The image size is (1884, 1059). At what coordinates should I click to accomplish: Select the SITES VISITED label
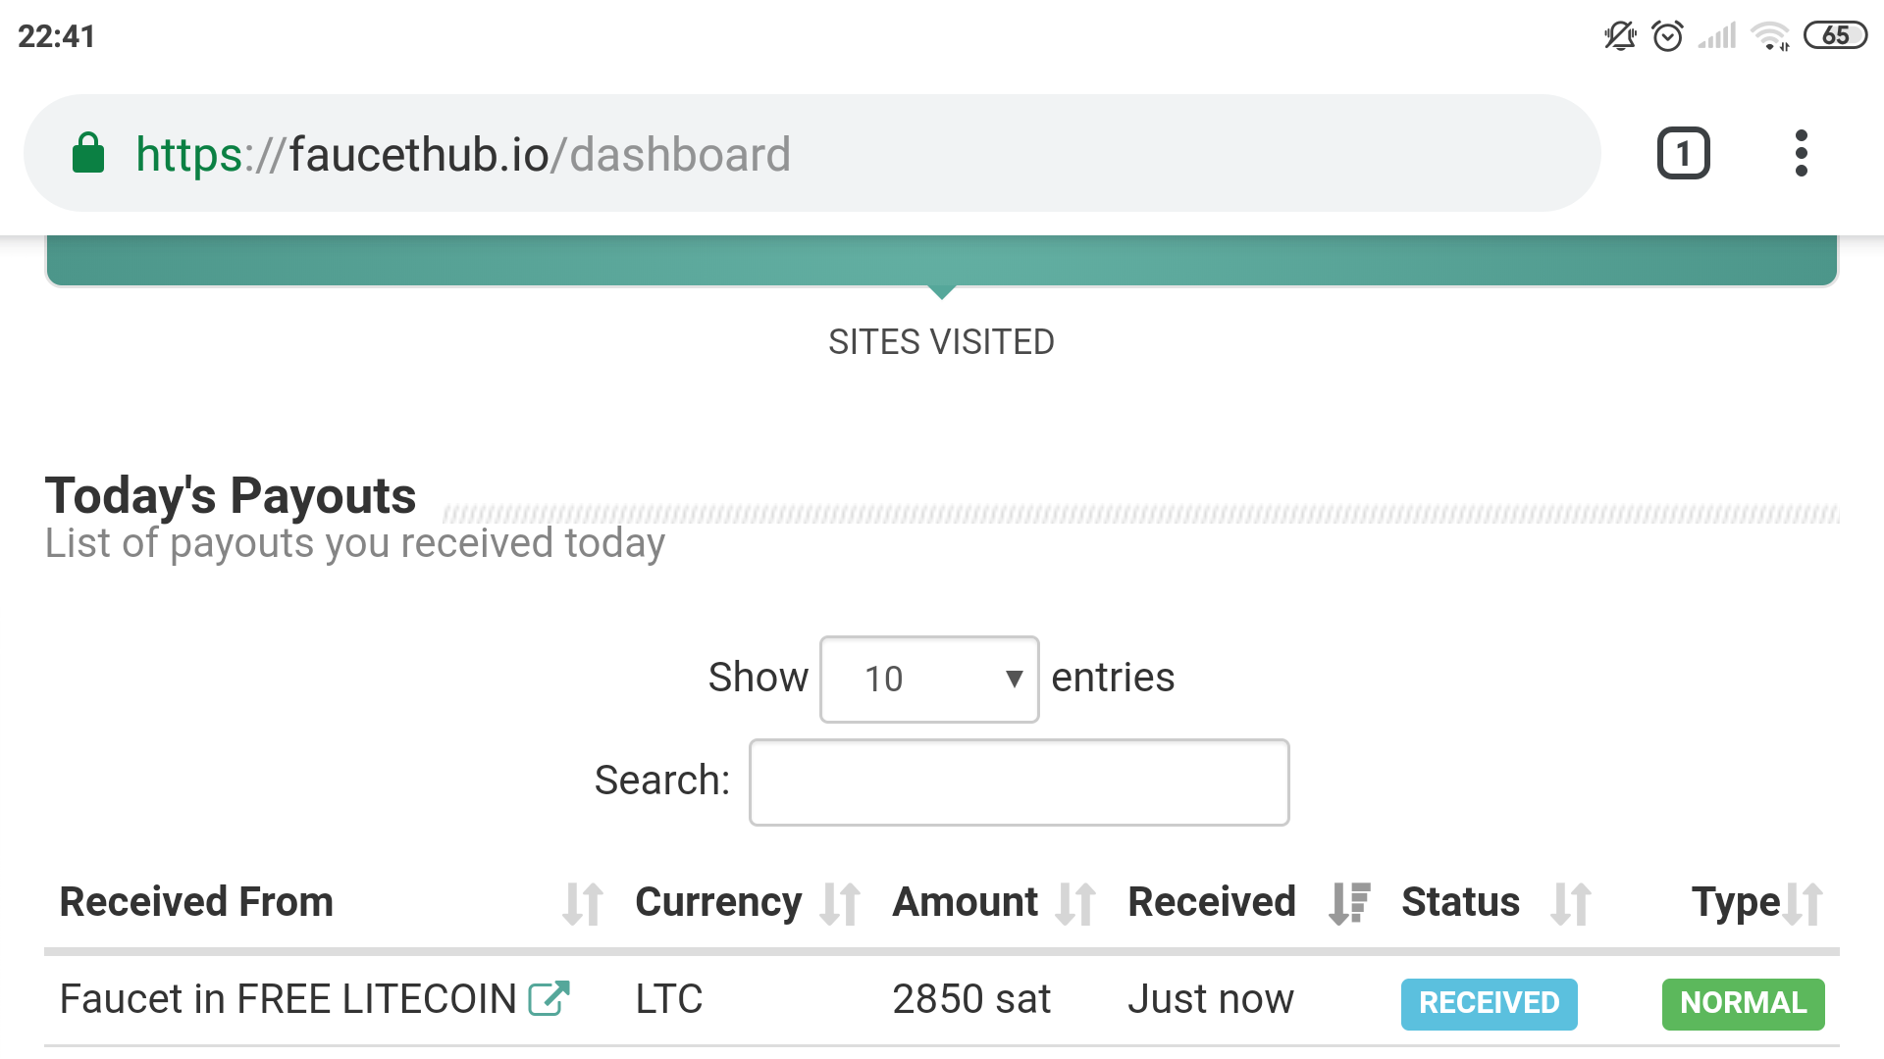click(941, 342)
